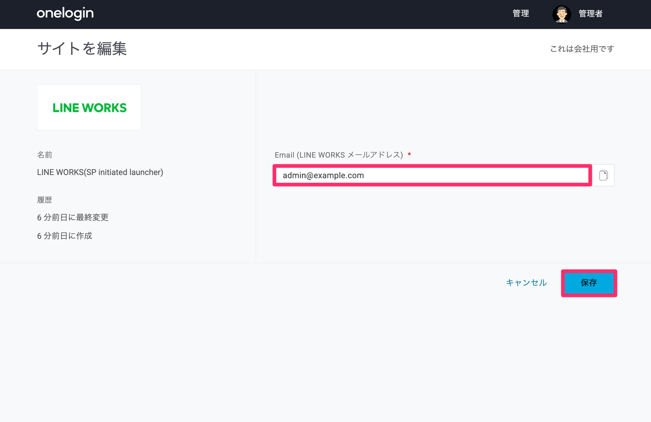Click the 名前 field label
651x422 pixels.
[x=45, y=155]
